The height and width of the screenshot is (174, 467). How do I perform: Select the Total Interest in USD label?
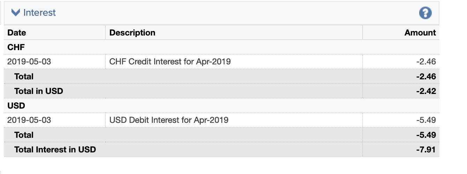[55, 150]
